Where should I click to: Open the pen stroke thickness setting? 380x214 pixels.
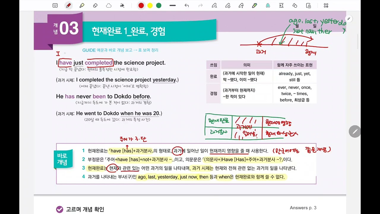pos(172,5)
